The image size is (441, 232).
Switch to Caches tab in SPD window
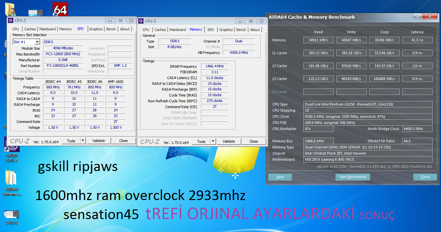[30, 29]
